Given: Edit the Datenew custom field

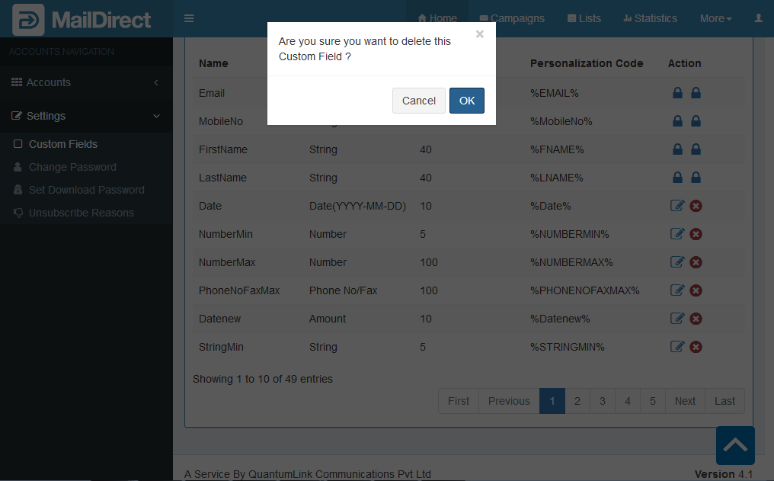Looking at the screenshot, I should [676, 319].
